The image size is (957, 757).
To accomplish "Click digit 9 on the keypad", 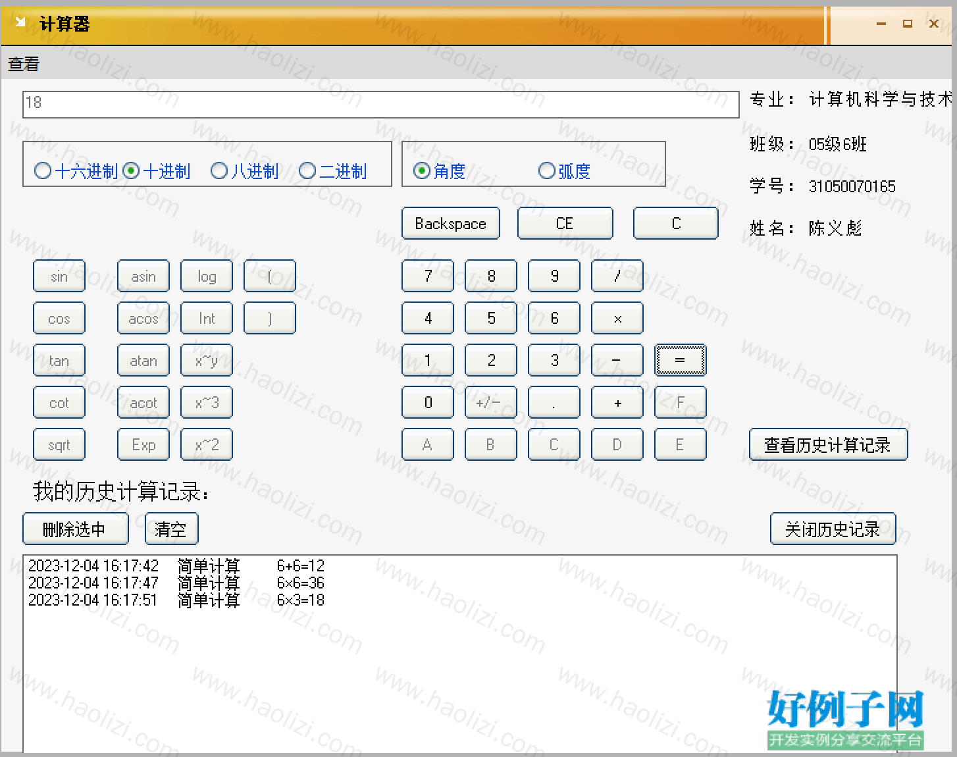I will (x=554, y=276).
